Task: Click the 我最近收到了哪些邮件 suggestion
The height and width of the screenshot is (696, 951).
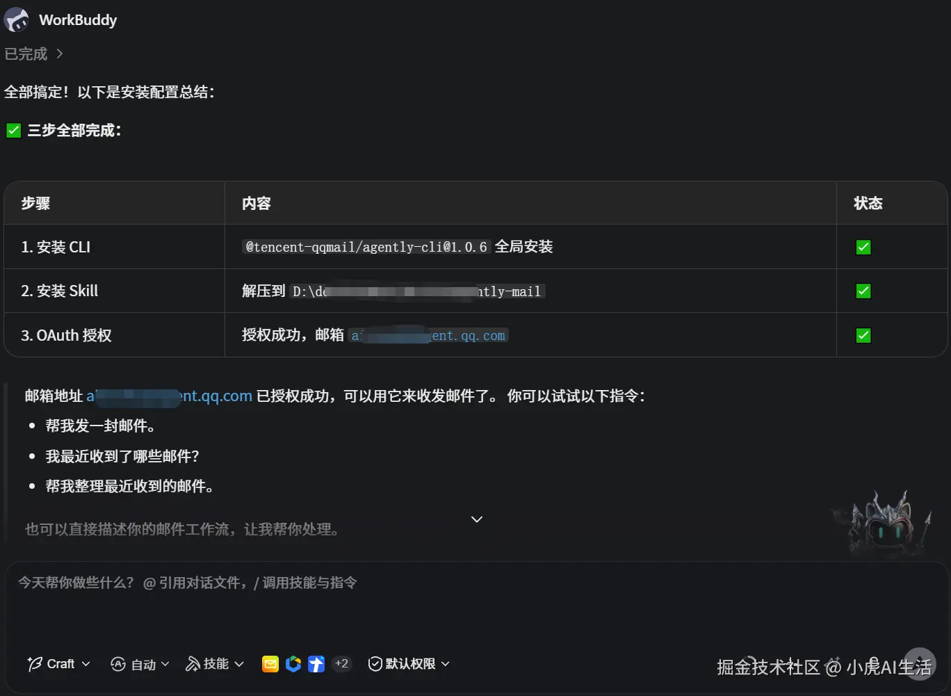Action: 122,456
